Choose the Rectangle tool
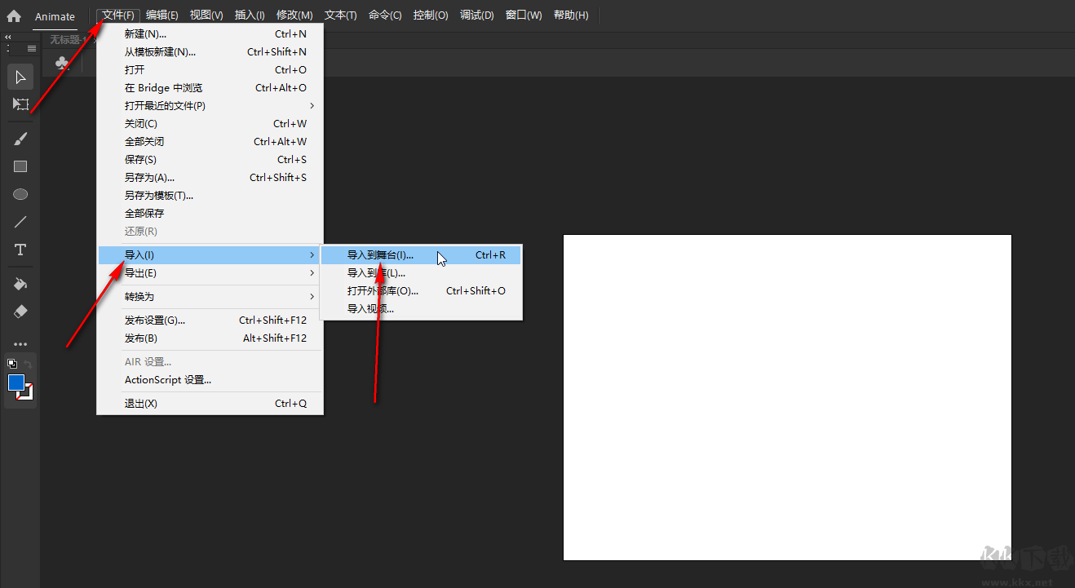Screen dimensions: 1075x588 point(20,166)
